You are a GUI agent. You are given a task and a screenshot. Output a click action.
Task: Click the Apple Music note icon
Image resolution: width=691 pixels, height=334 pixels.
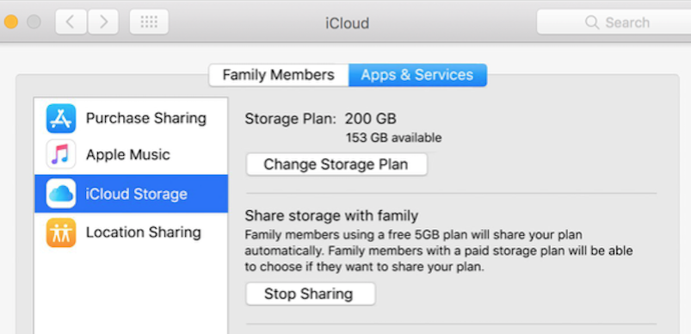61,154
